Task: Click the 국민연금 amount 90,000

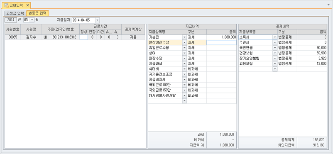Action: pos(312,48)
